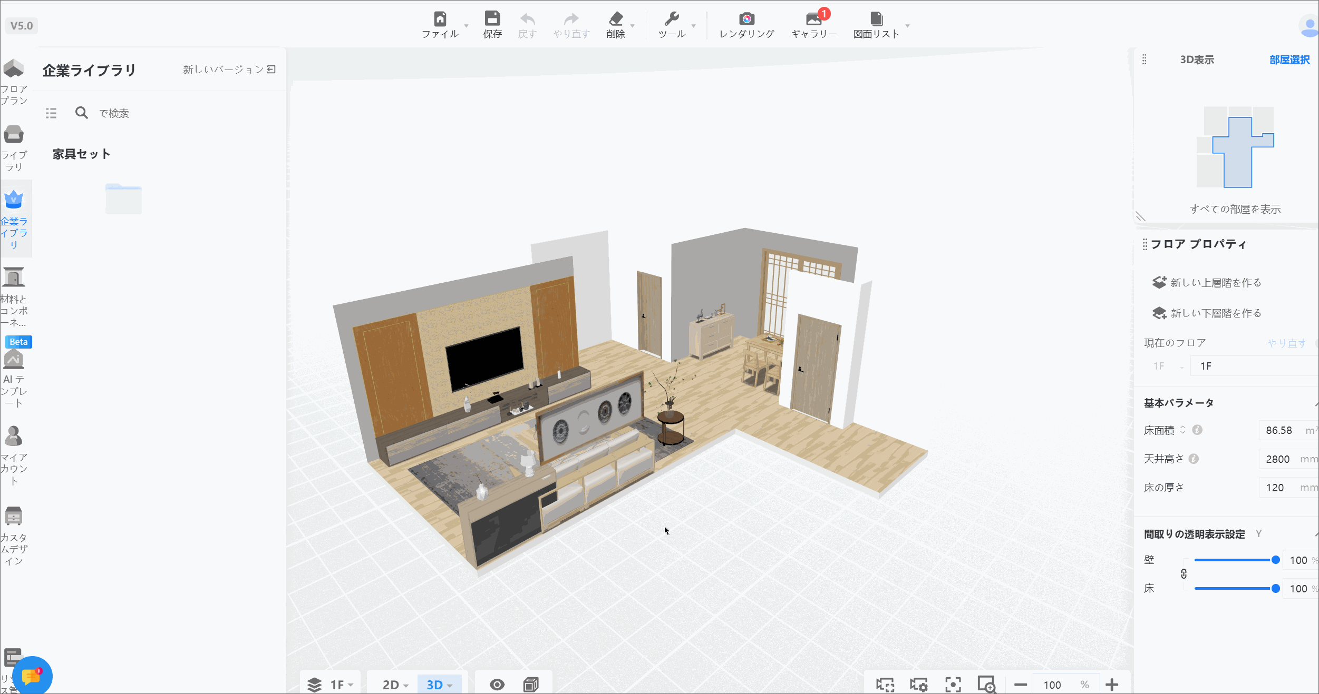Click the 床の厚さ 120 input field
This screenshot has width=1319, height=694.
[x=1289, y=487]
